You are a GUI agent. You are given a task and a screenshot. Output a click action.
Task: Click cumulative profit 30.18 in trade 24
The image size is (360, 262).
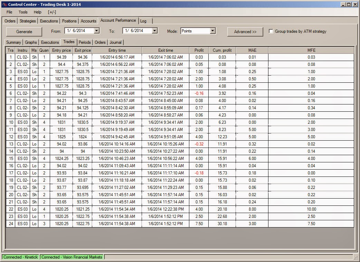point(222,224)
